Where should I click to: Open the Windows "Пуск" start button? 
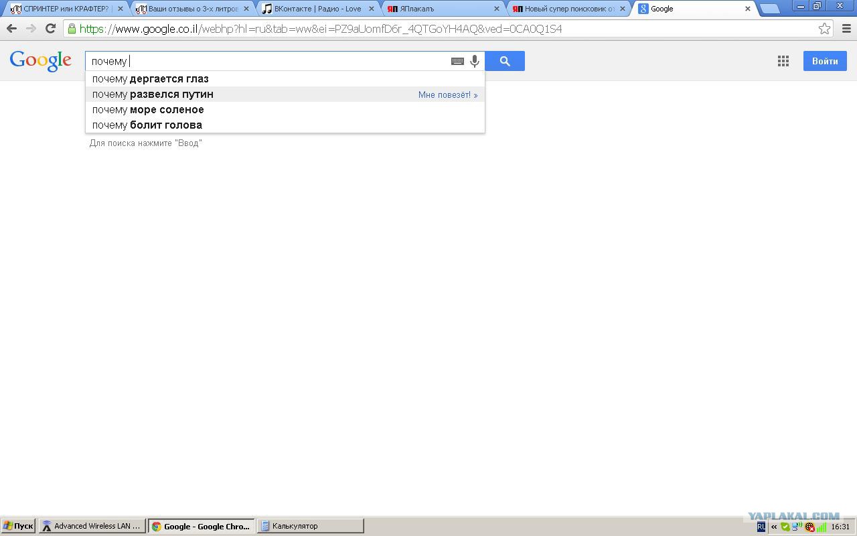click(18, 526)
